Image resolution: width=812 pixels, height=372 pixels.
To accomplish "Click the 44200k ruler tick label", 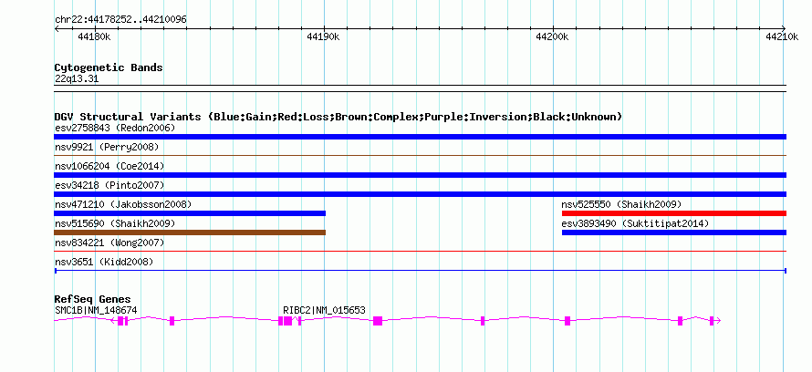I will coord(552,36).
